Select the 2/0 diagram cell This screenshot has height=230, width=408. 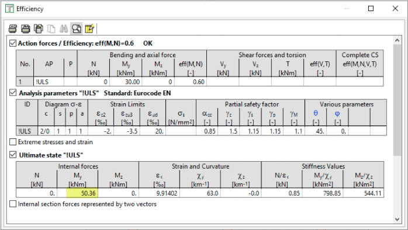[46, 131]
